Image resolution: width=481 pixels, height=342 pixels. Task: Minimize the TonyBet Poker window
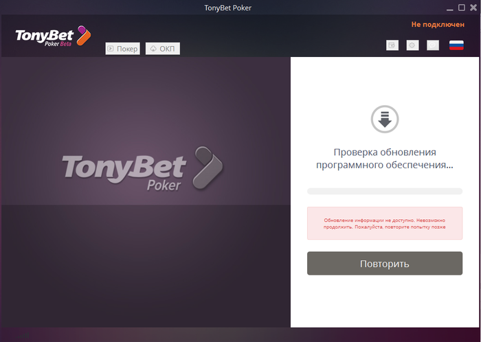click(450, 8)
